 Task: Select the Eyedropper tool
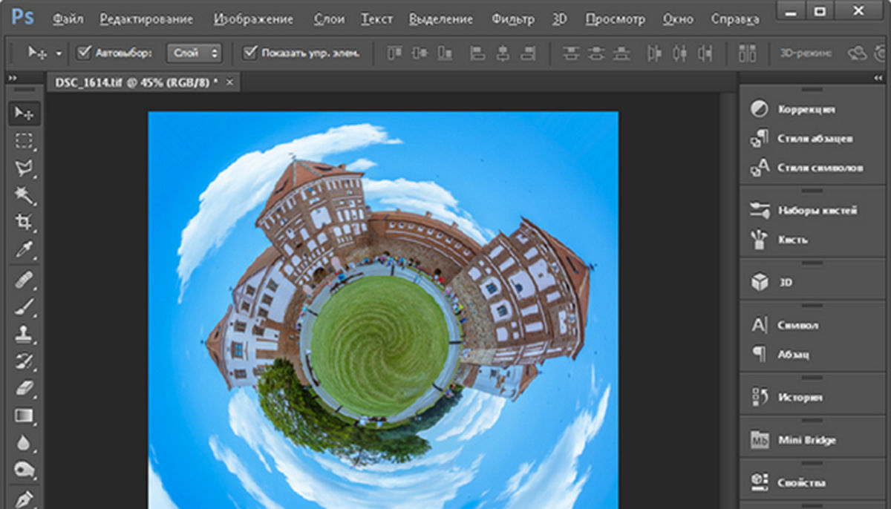(x=25, y=250)
